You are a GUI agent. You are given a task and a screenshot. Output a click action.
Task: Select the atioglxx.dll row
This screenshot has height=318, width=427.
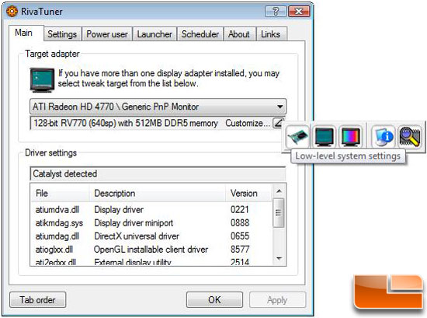151,250
